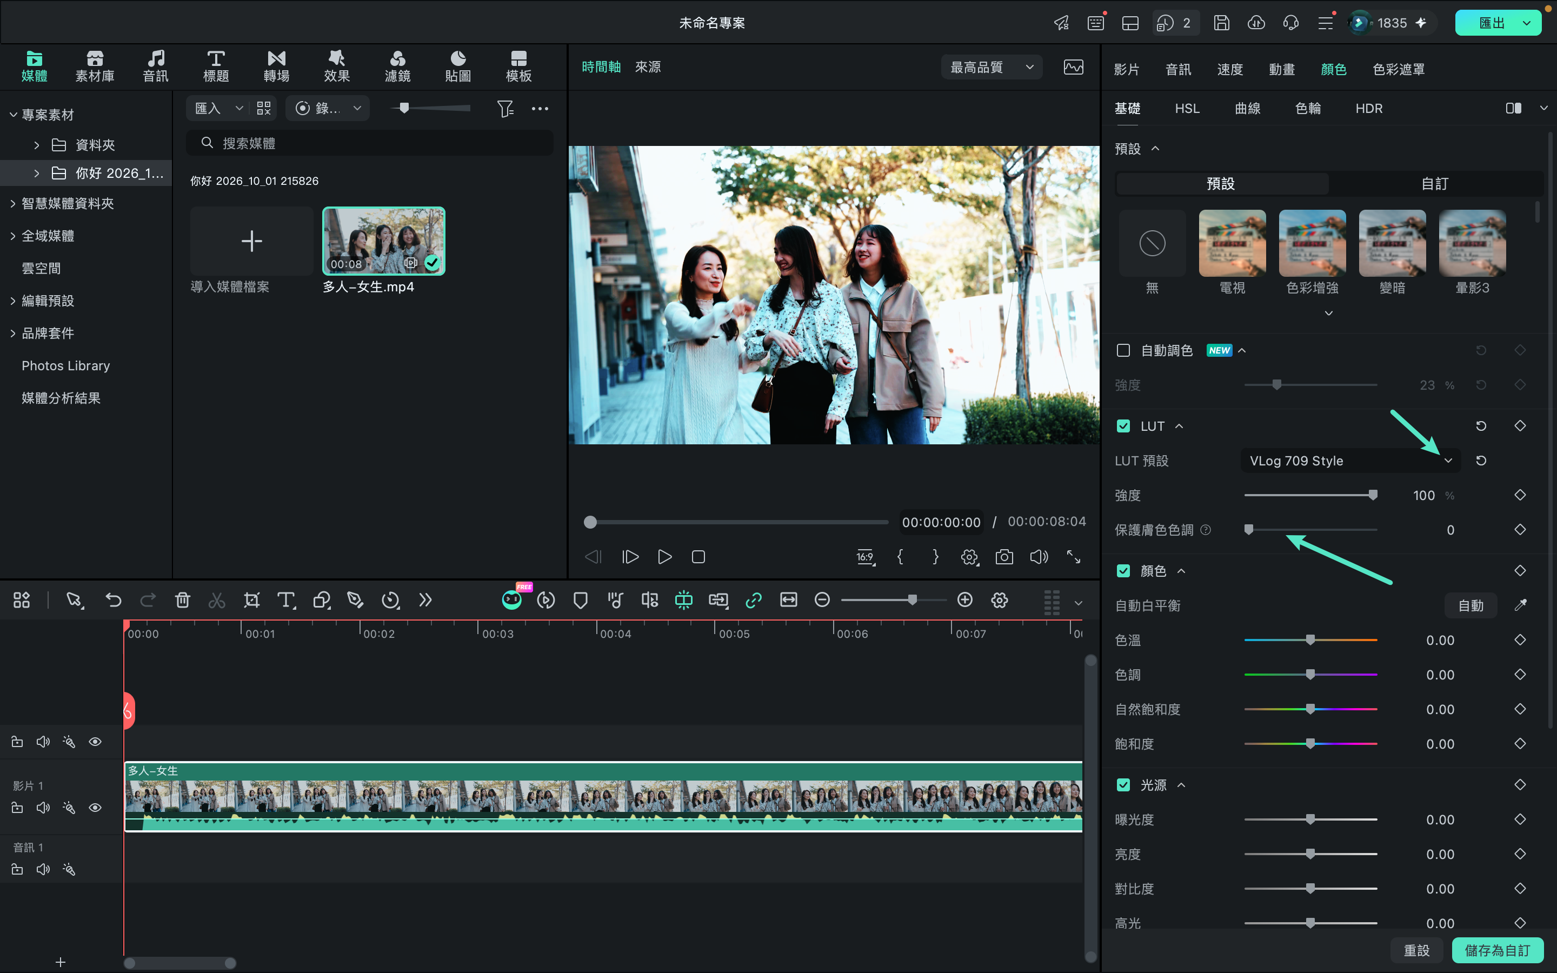Open the 音訊 tab in properties panel
This screenshot has width=1557, height=973.
(1178, 69)
